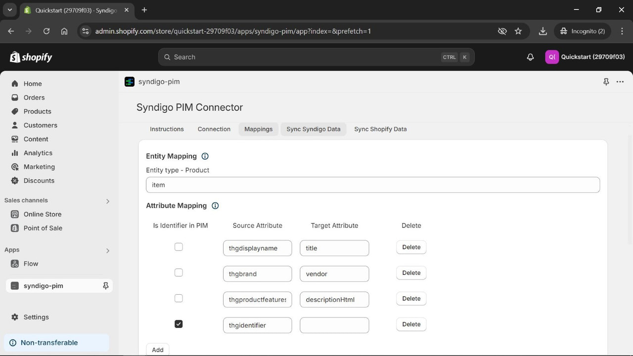This screenshot has width=633, height=356.
Task: Switch to the Instructions tab
Action: pos(167,129)
